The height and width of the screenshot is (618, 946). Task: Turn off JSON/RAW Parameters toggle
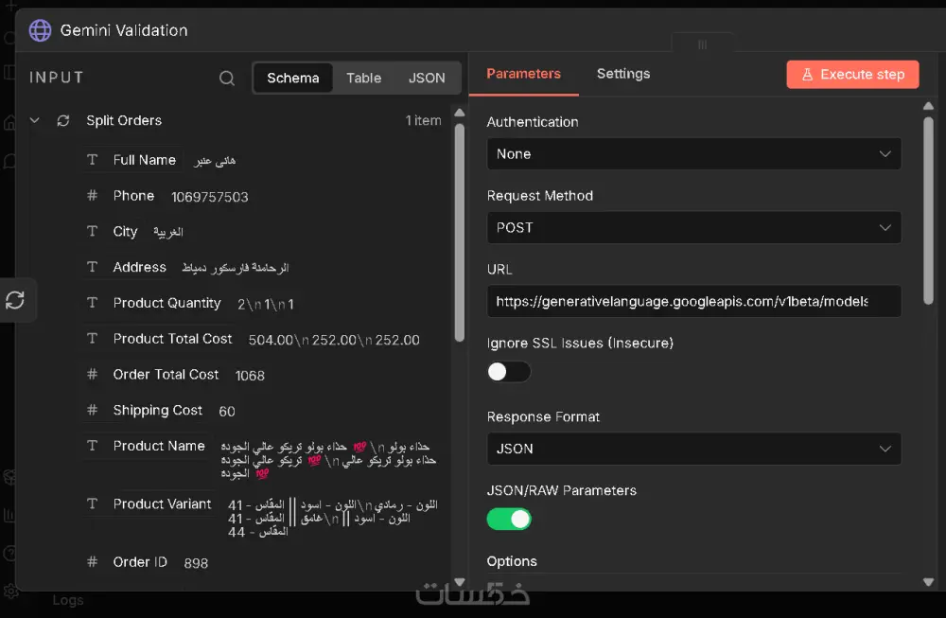point(509,519)
